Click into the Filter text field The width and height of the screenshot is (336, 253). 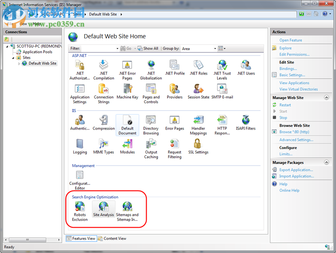point(98,48)
